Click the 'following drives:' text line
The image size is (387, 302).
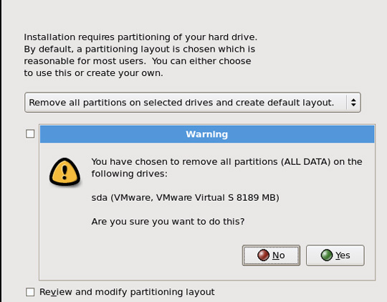click(129, 174)
